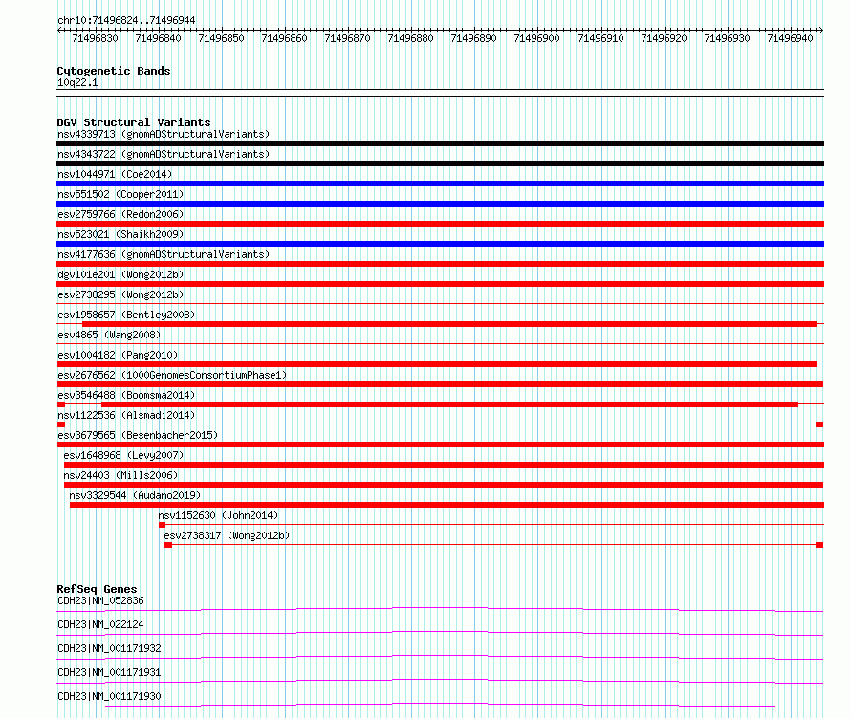Click the chr10:71496824..71496944 coordinate label

click(x=126, y=20)
